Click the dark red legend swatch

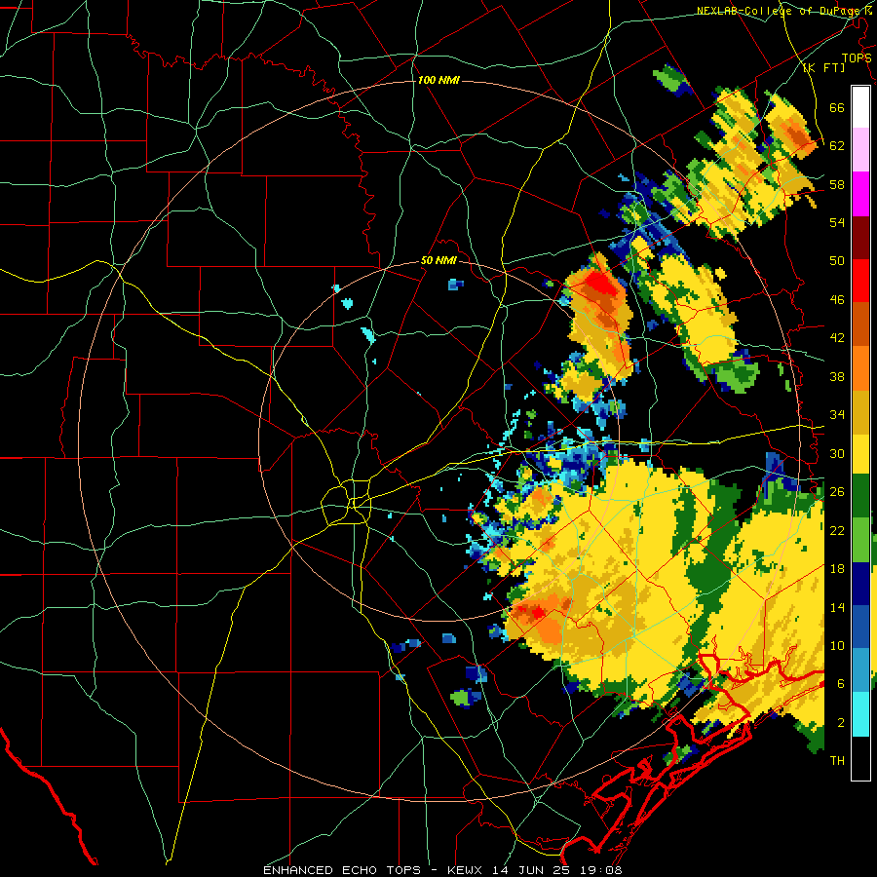(x=860, y=239)
